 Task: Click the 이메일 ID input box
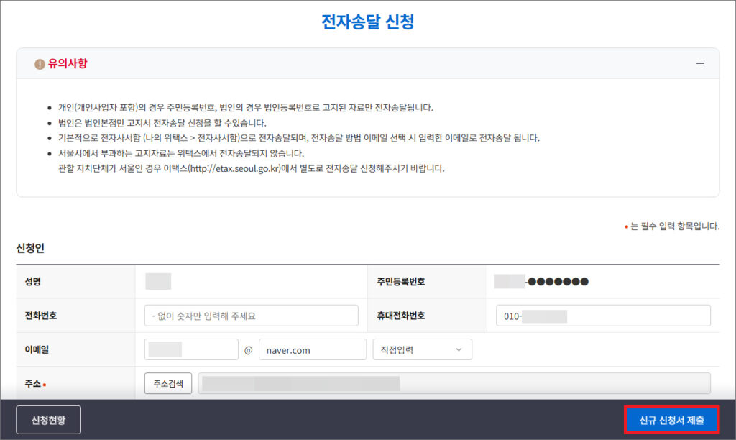[191, 350]
